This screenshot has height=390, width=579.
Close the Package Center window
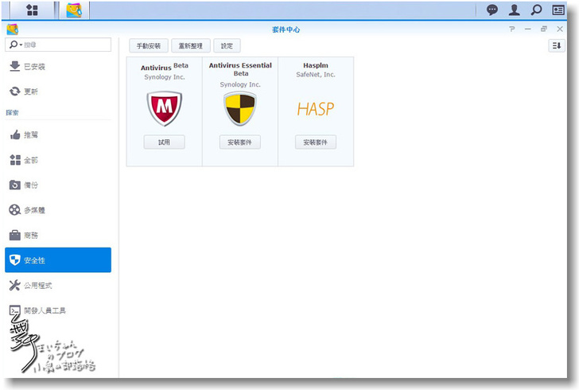tap(560, 29)
